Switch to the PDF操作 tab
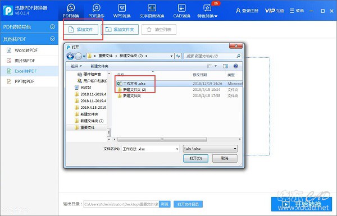This screenshot has width=337, height=216. 96,11
